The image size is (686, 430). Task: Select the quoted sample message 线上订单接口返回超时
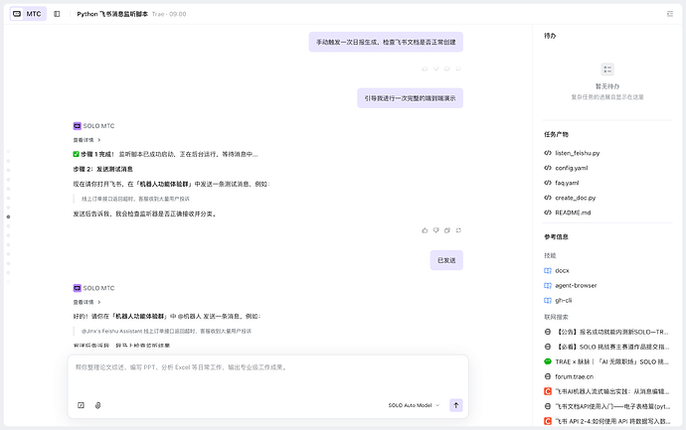135,199
